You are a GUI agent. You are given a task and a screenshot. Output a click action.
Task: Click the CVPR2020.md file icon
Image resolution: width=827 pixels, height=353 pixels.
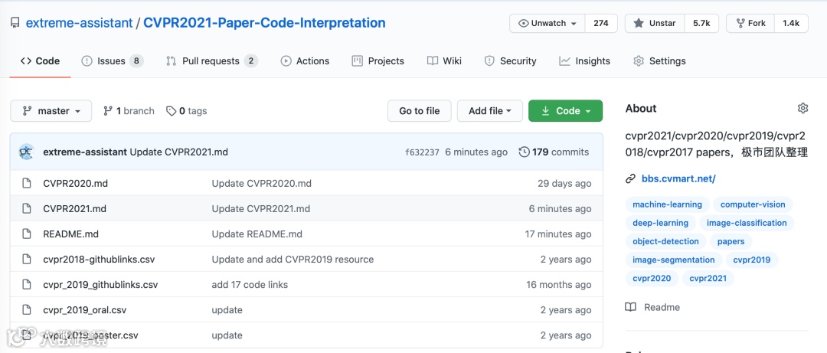coord(27,184)
